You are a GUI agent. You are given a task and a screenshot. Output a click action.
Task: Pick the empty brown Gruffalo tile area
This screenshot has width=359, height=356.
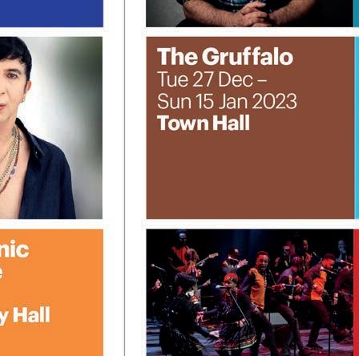[250, 174]
